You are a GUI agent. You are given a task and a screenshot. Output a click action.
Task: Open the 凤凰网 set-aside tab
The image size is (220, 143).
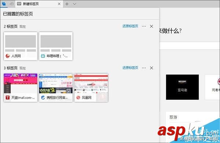point(91,87)
